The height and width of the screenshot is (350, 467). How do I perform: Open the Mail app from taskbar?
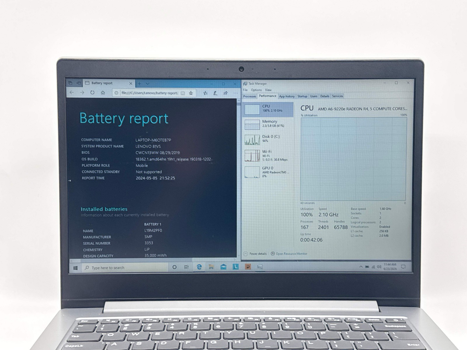223,267
